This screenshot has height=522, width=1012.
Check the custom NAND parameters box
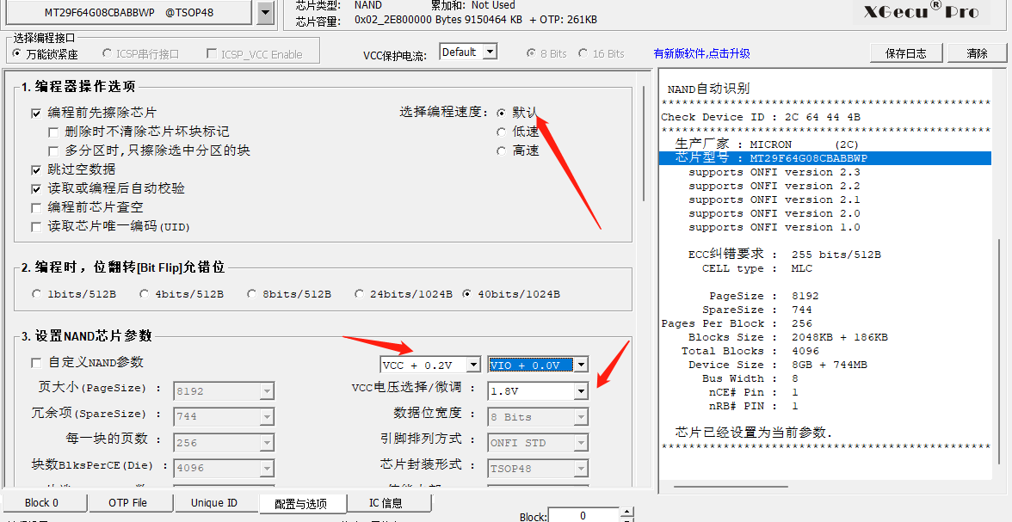pyautogui.click(x=36, y=363)
